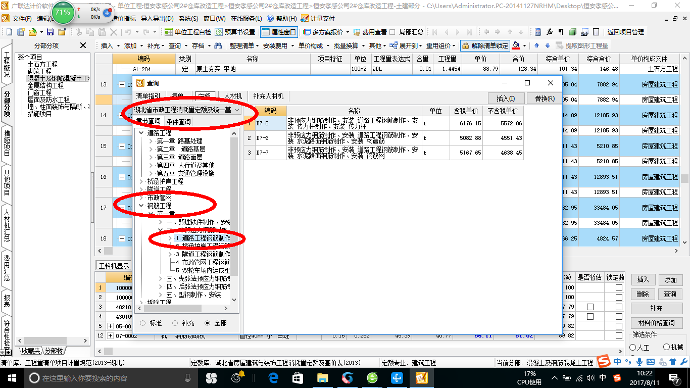Viewport: 690px width, 388px height.
Task: Select the 标准 radio button
Action: coord(142,323)
